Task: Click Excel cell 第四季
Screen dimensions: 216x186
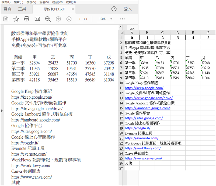Action: coord(132,78)
